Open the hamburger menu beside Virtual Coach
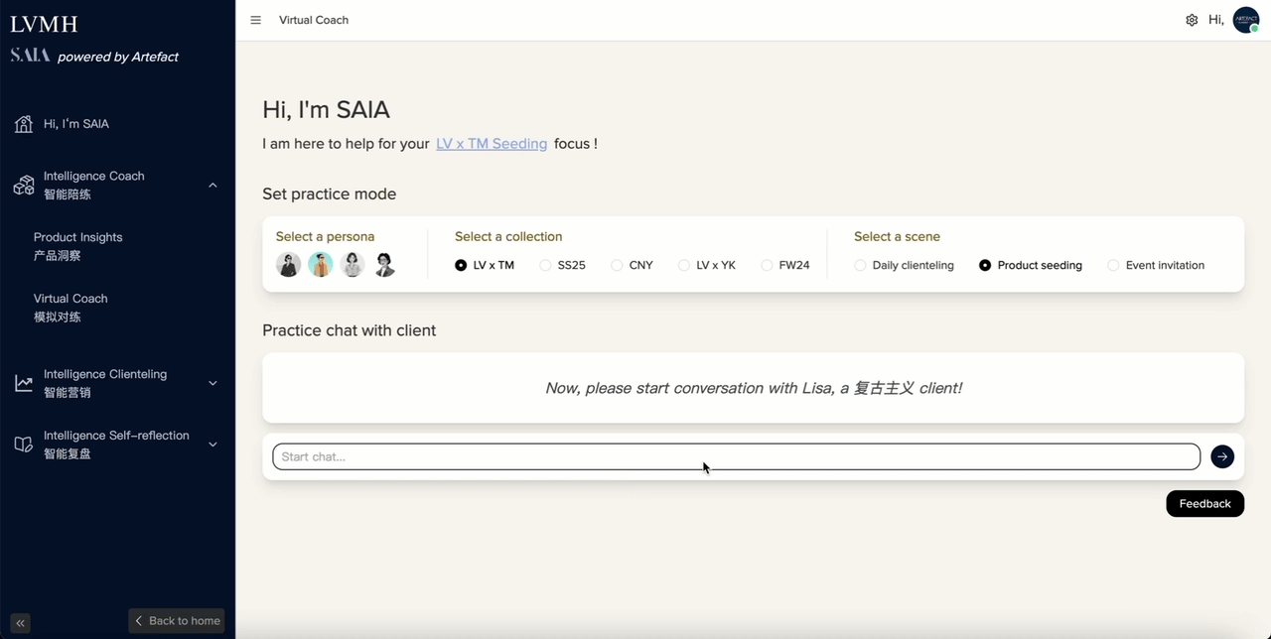This screenshot has height=639, width=1271. coord(255,20)
